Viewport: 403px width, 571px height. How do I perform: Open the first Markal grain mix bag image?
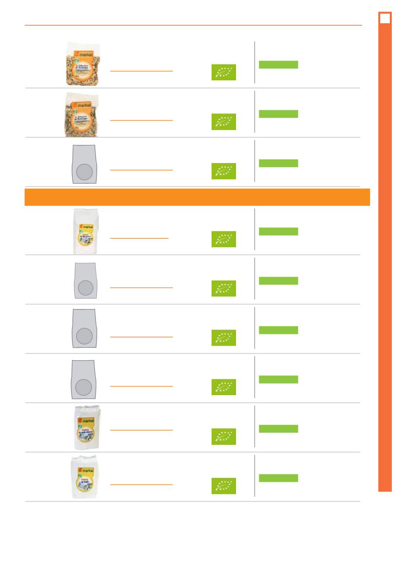pyautogui.click(x=83, y=64)
